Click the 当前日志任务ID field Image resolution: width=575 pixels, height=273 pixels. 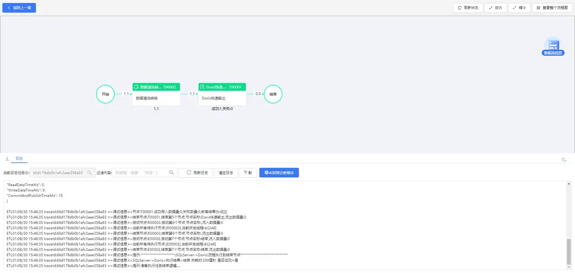tap(62, 172)
